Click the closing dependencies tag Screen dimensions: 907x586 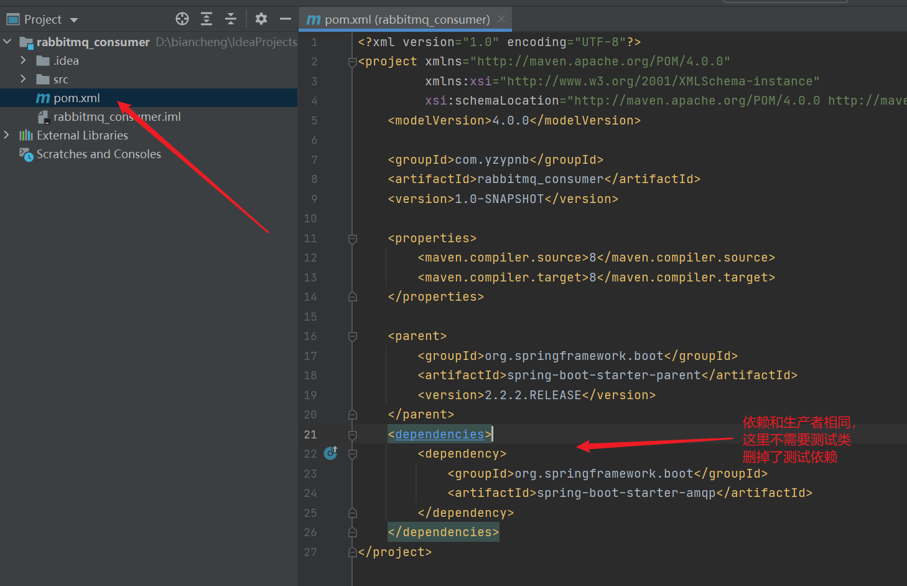(x=444, y=532)
